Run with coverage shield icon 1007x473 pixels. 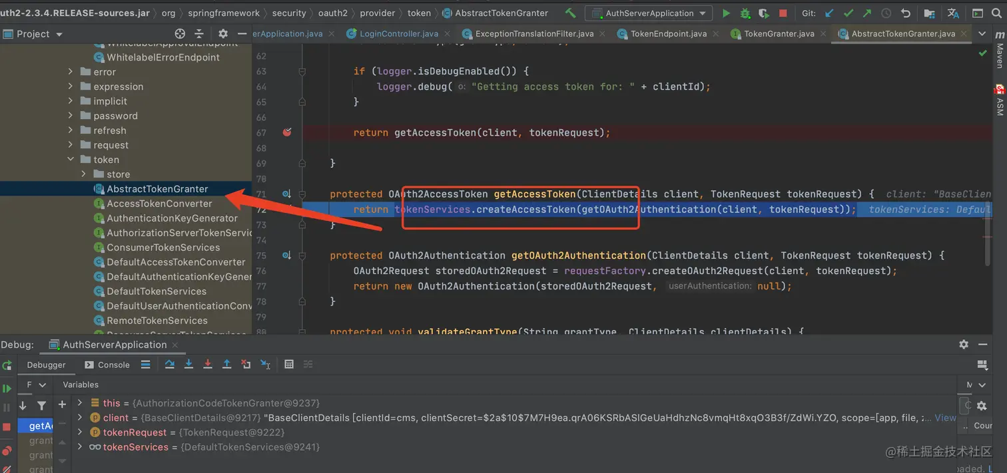click(764, 13)
